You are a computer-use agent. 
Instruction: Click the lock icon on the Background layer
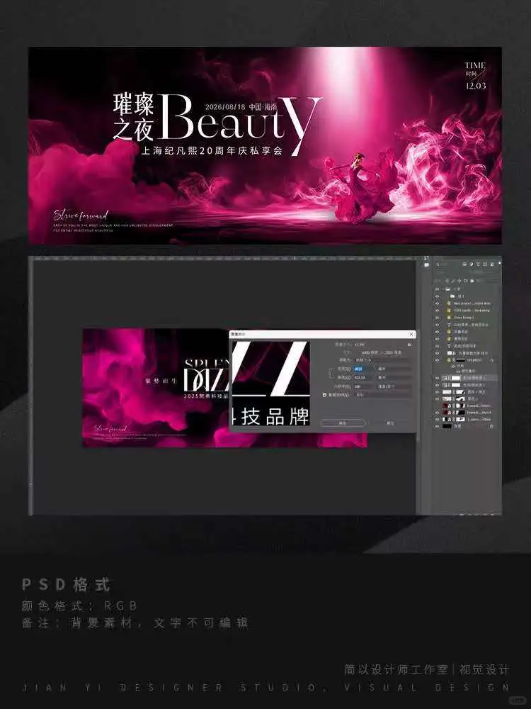(x=491, y=426)
